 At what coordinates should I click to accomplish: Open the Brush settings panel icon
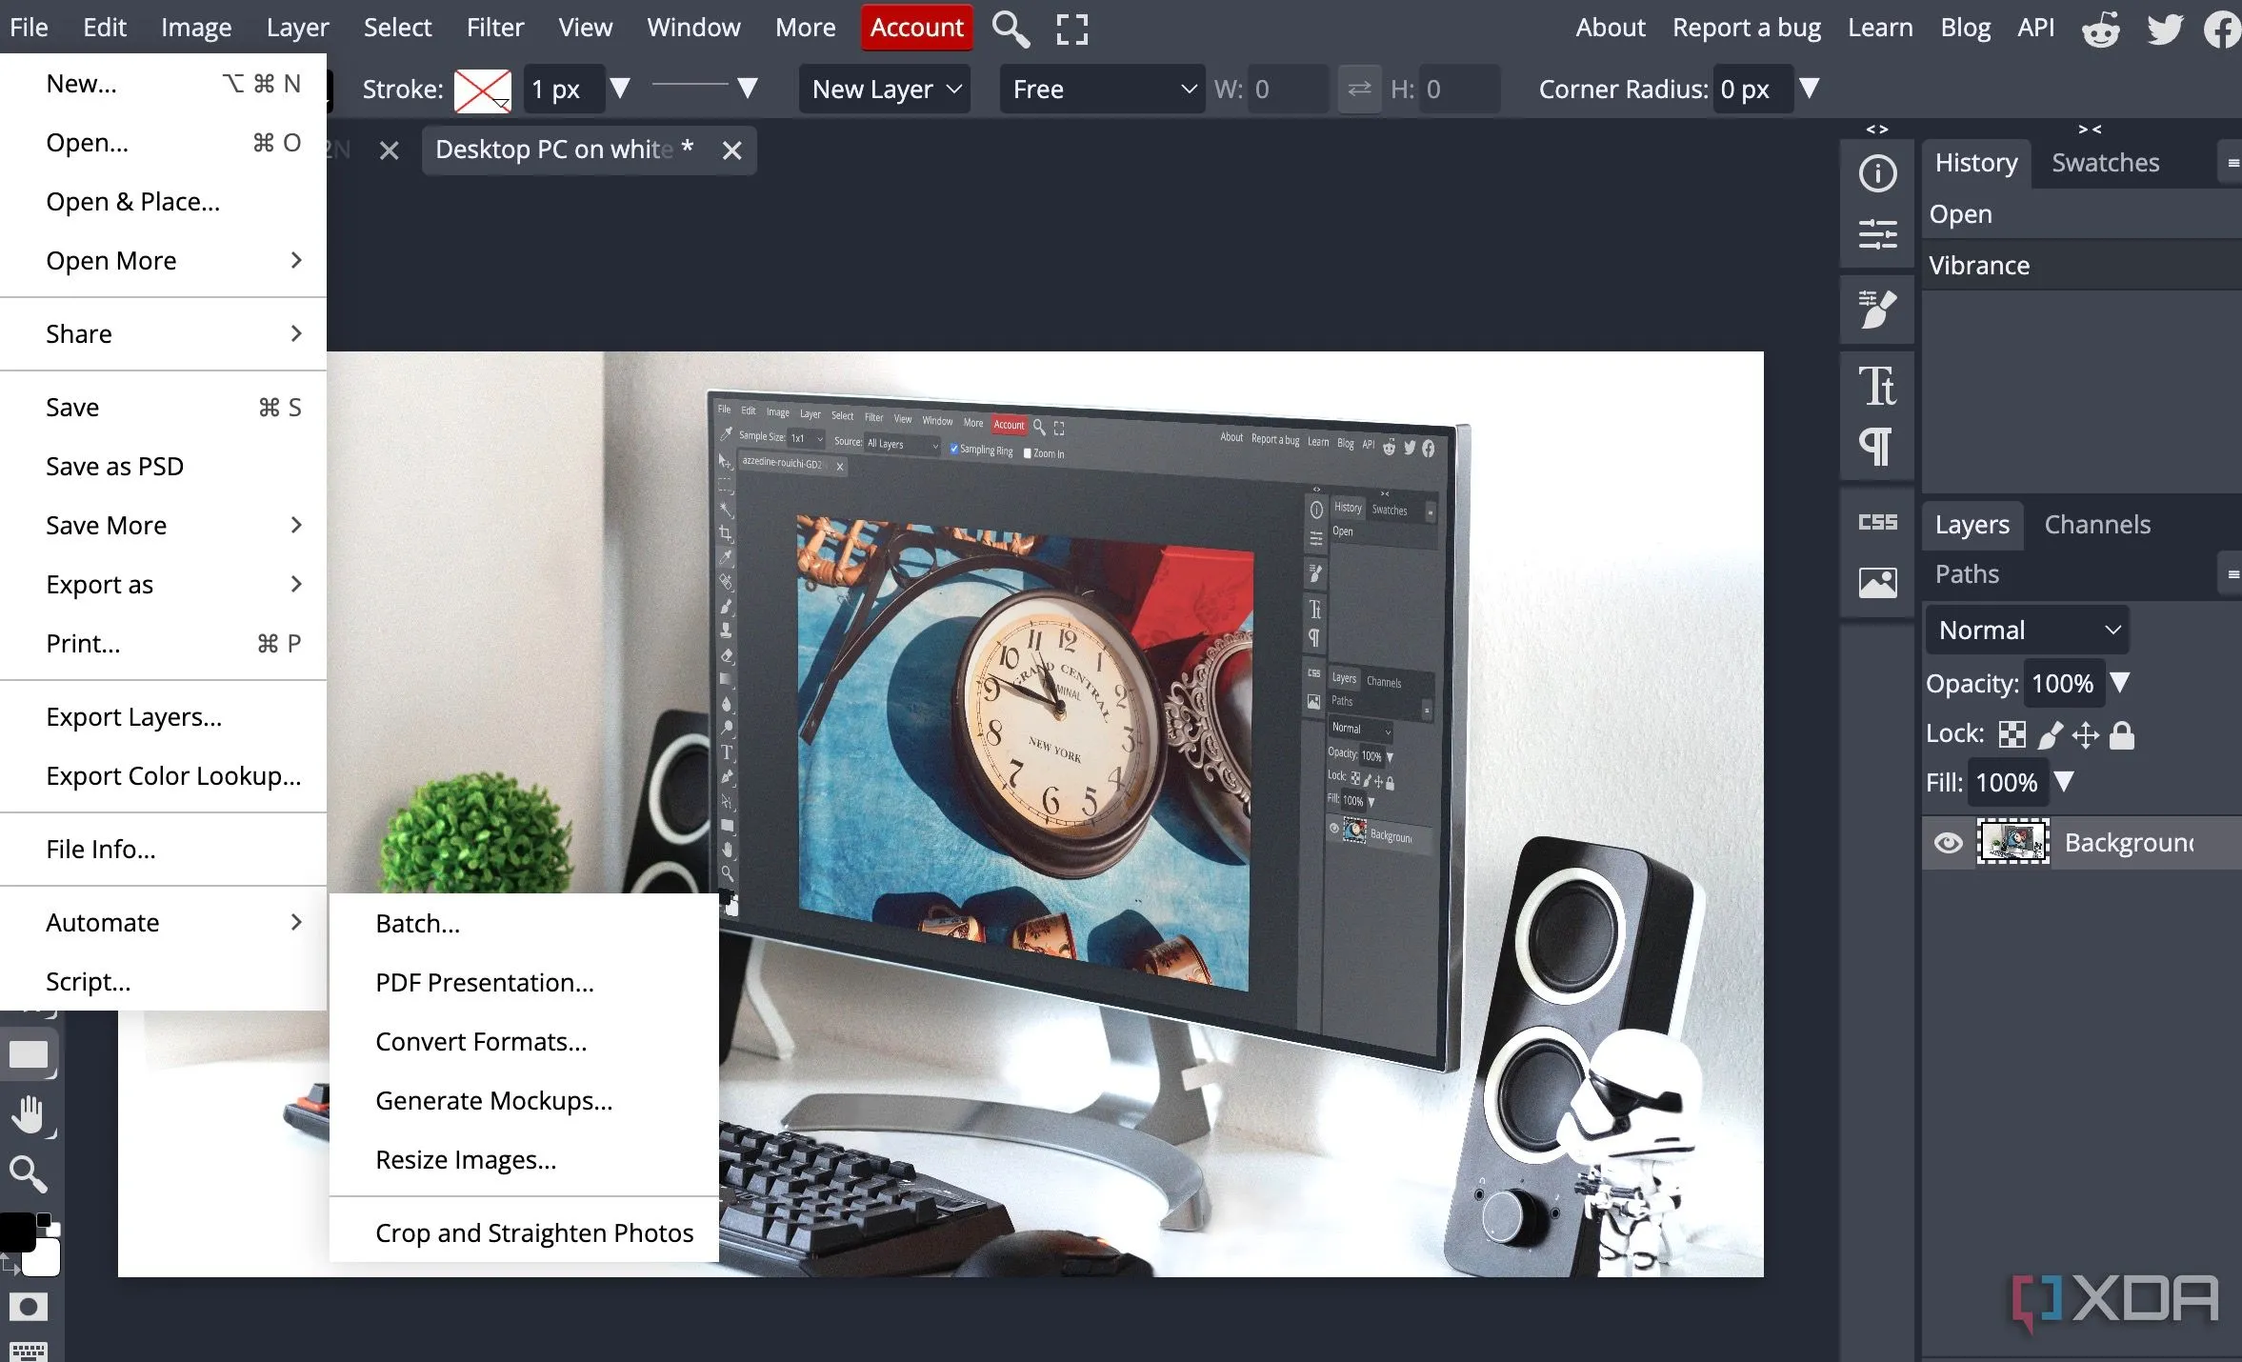1877,310
